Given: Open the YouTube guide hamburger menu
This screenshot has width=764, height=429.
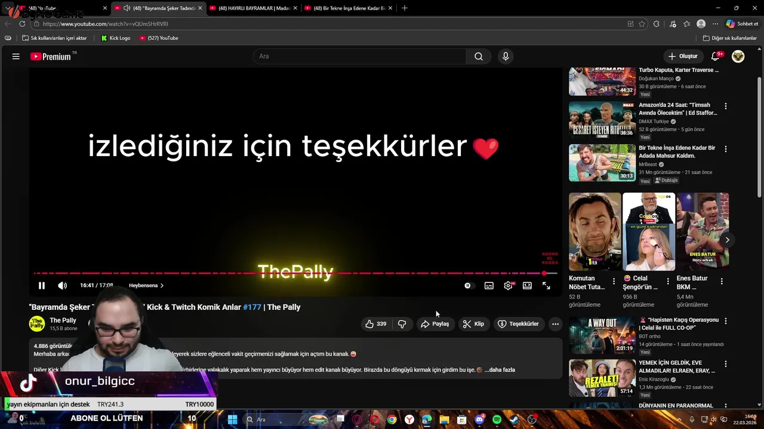Looking at the screenshot, I should (16, 56).
